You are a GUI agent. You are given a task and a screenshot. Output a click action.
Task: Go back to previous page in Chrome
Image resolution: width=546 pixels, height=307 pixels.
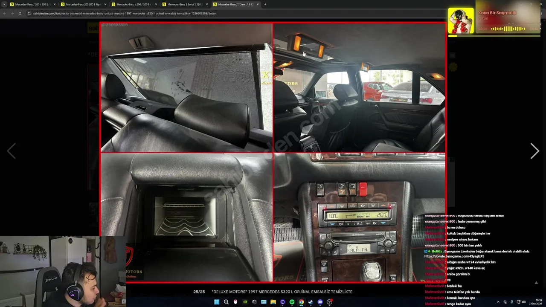pyautogui.click(x=5, y=13)
